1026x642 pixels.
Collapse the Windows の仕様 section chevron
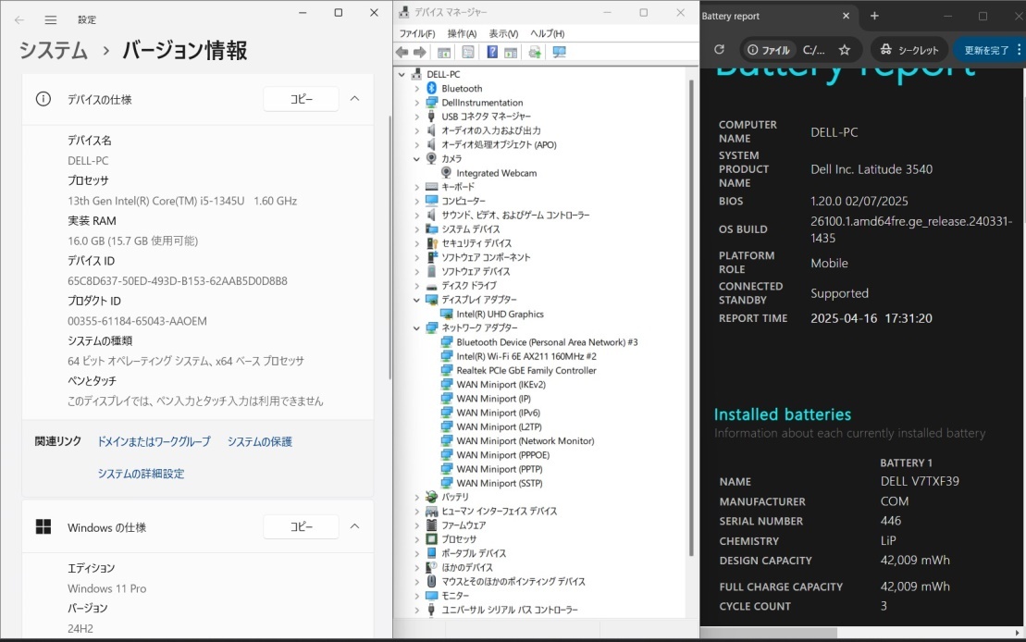click(x=354, y=526)
